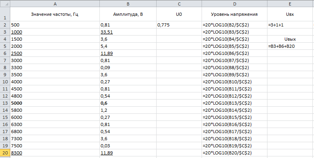Click the 'Уровень напряжения' header cell

coord(234,14)
